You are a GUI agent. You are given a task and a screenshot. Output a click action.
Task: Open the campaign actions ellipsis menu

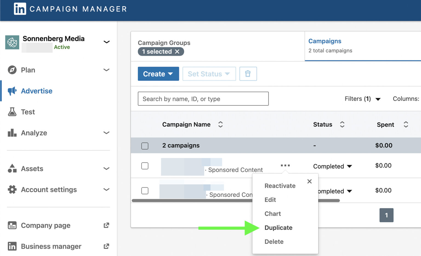(x=285, y=165)
